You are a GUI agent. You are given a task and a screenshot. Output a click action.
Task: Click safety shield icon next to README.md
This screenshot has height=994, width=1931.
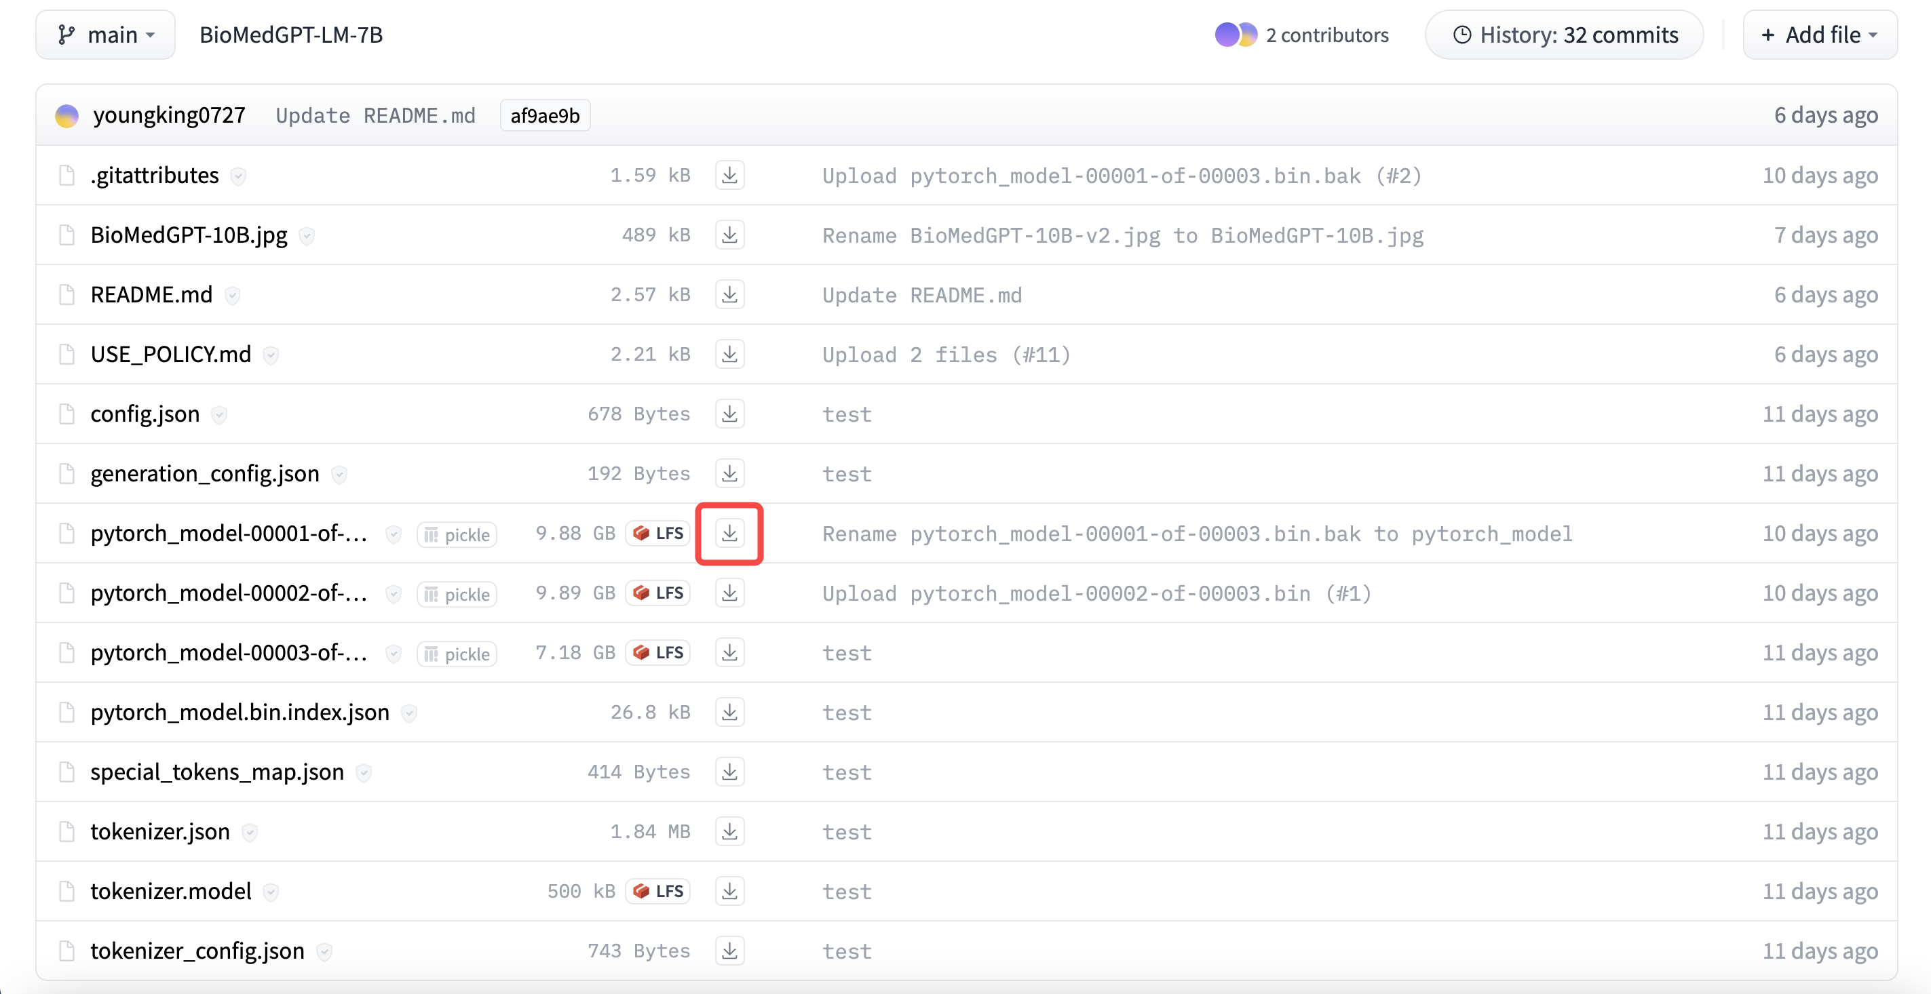point(232,295)
